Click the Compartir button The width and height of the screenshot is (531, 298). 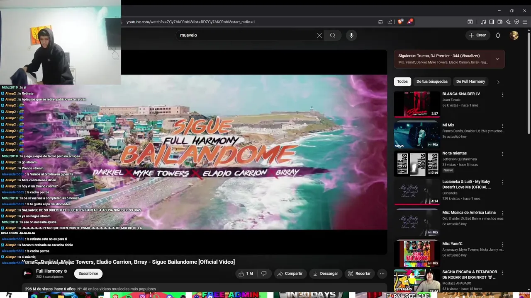290,274
